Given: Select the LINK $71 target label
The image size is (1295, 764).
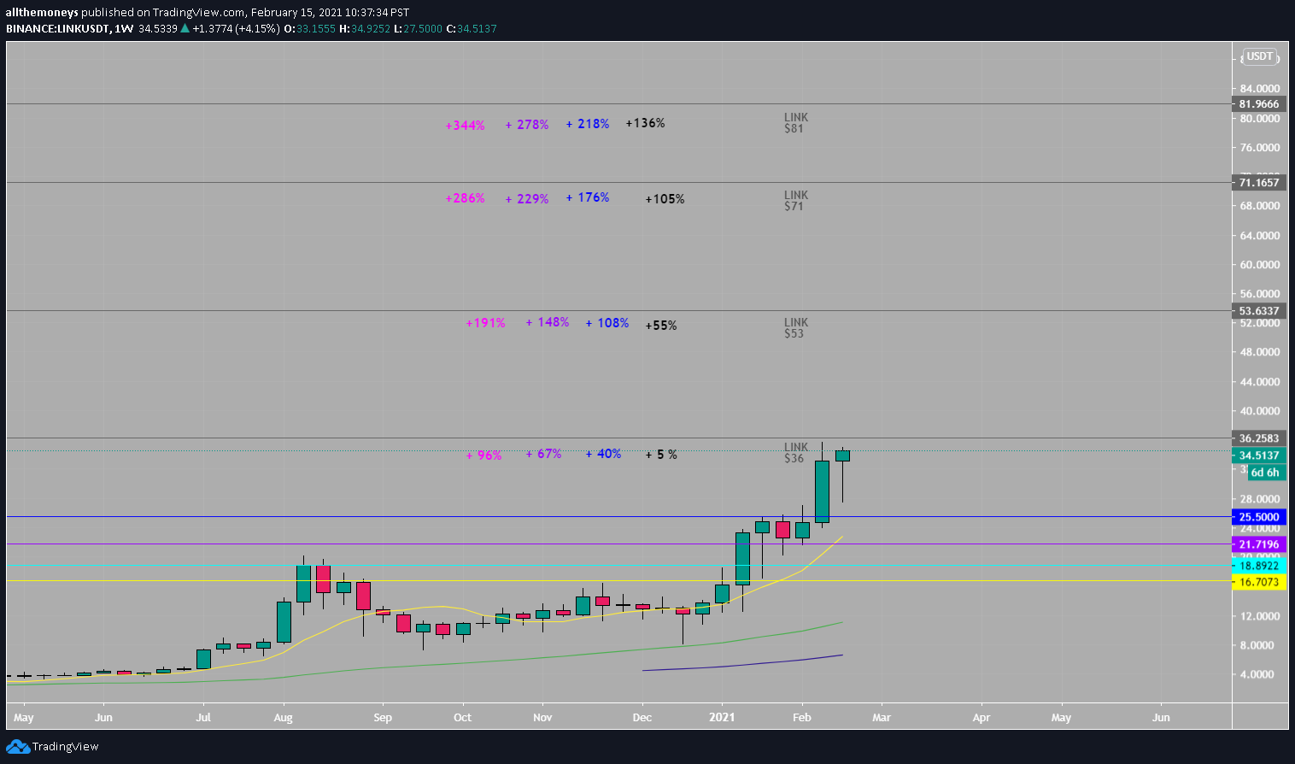Looking at the screenshot, I should tap(796, 201).
